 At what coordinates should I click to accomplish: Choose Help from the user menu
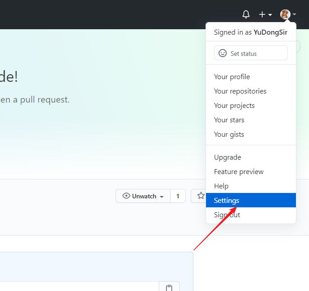pos(251,186)
